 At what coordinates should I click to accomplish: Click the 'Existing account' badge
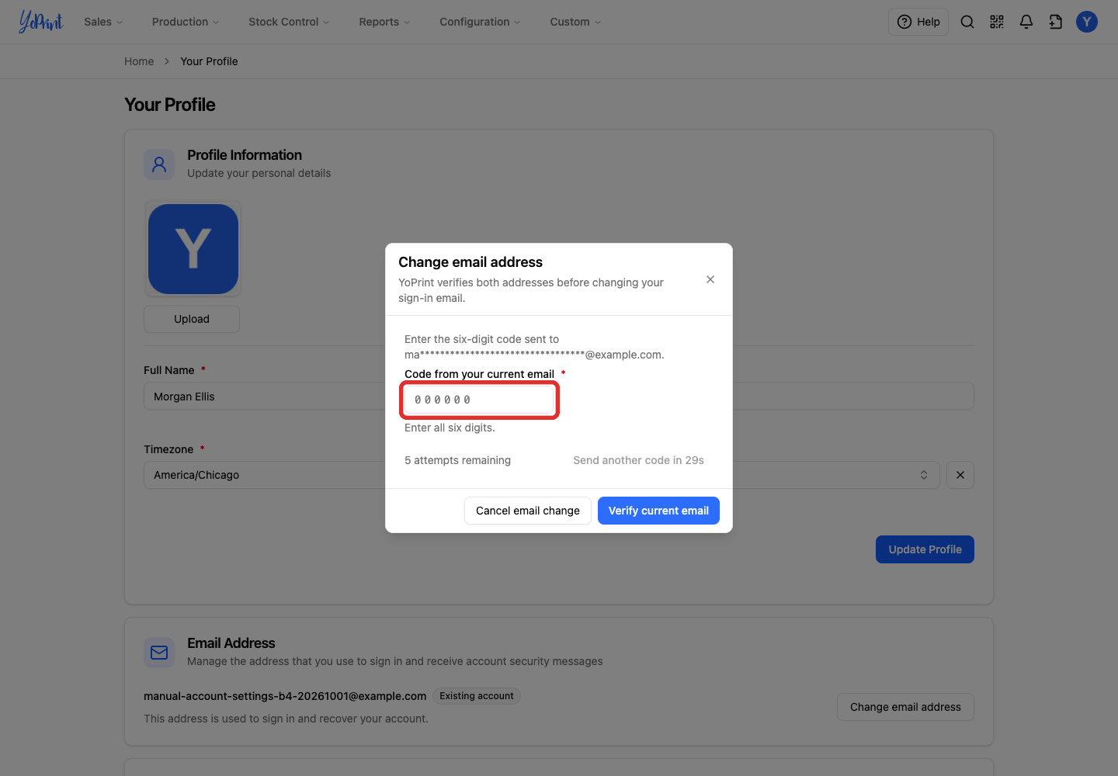point(477,696)
